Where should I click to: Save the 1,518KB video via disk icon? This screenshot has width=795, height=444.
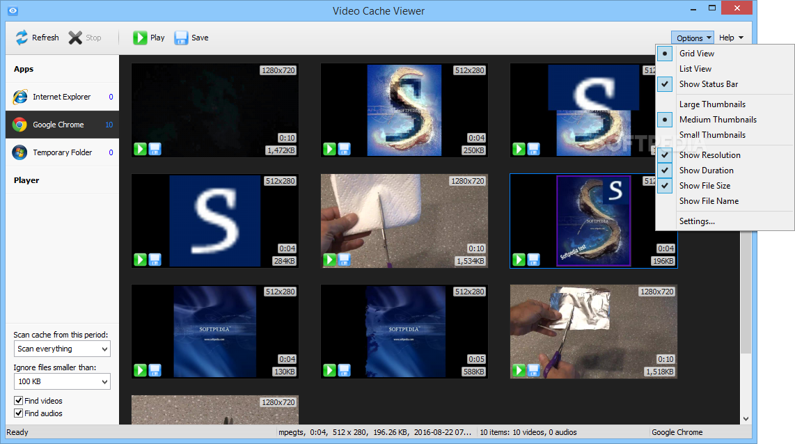533,370
